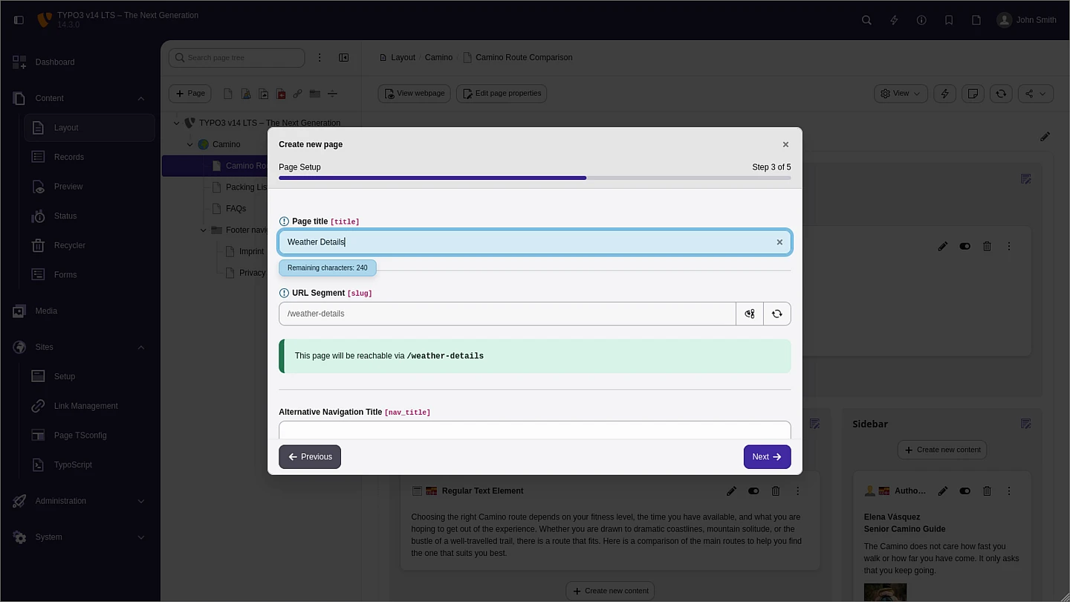The width and height of the screenshot is (1070, 602).
Task: Toggle visibility of the top content element
Action: 964,246
